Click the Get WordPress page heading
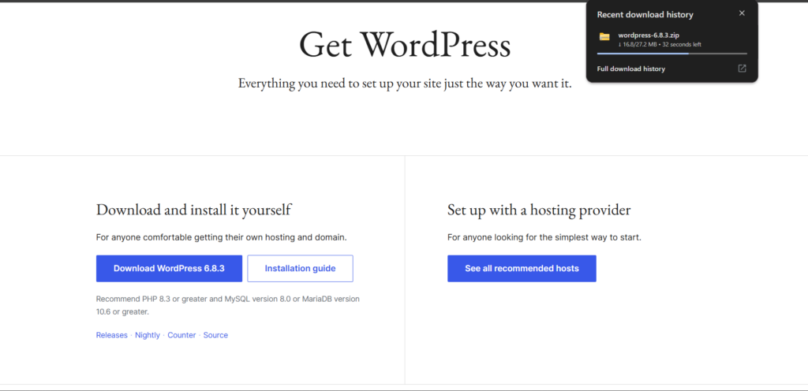808x391 pixels. point(405,45)
